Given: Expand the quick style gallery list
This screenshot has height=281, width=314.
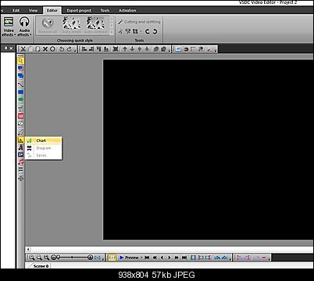Looking at the screenshot, I should [112, 32].
